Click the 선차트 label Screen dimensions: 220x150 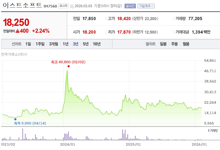[16, 44]
